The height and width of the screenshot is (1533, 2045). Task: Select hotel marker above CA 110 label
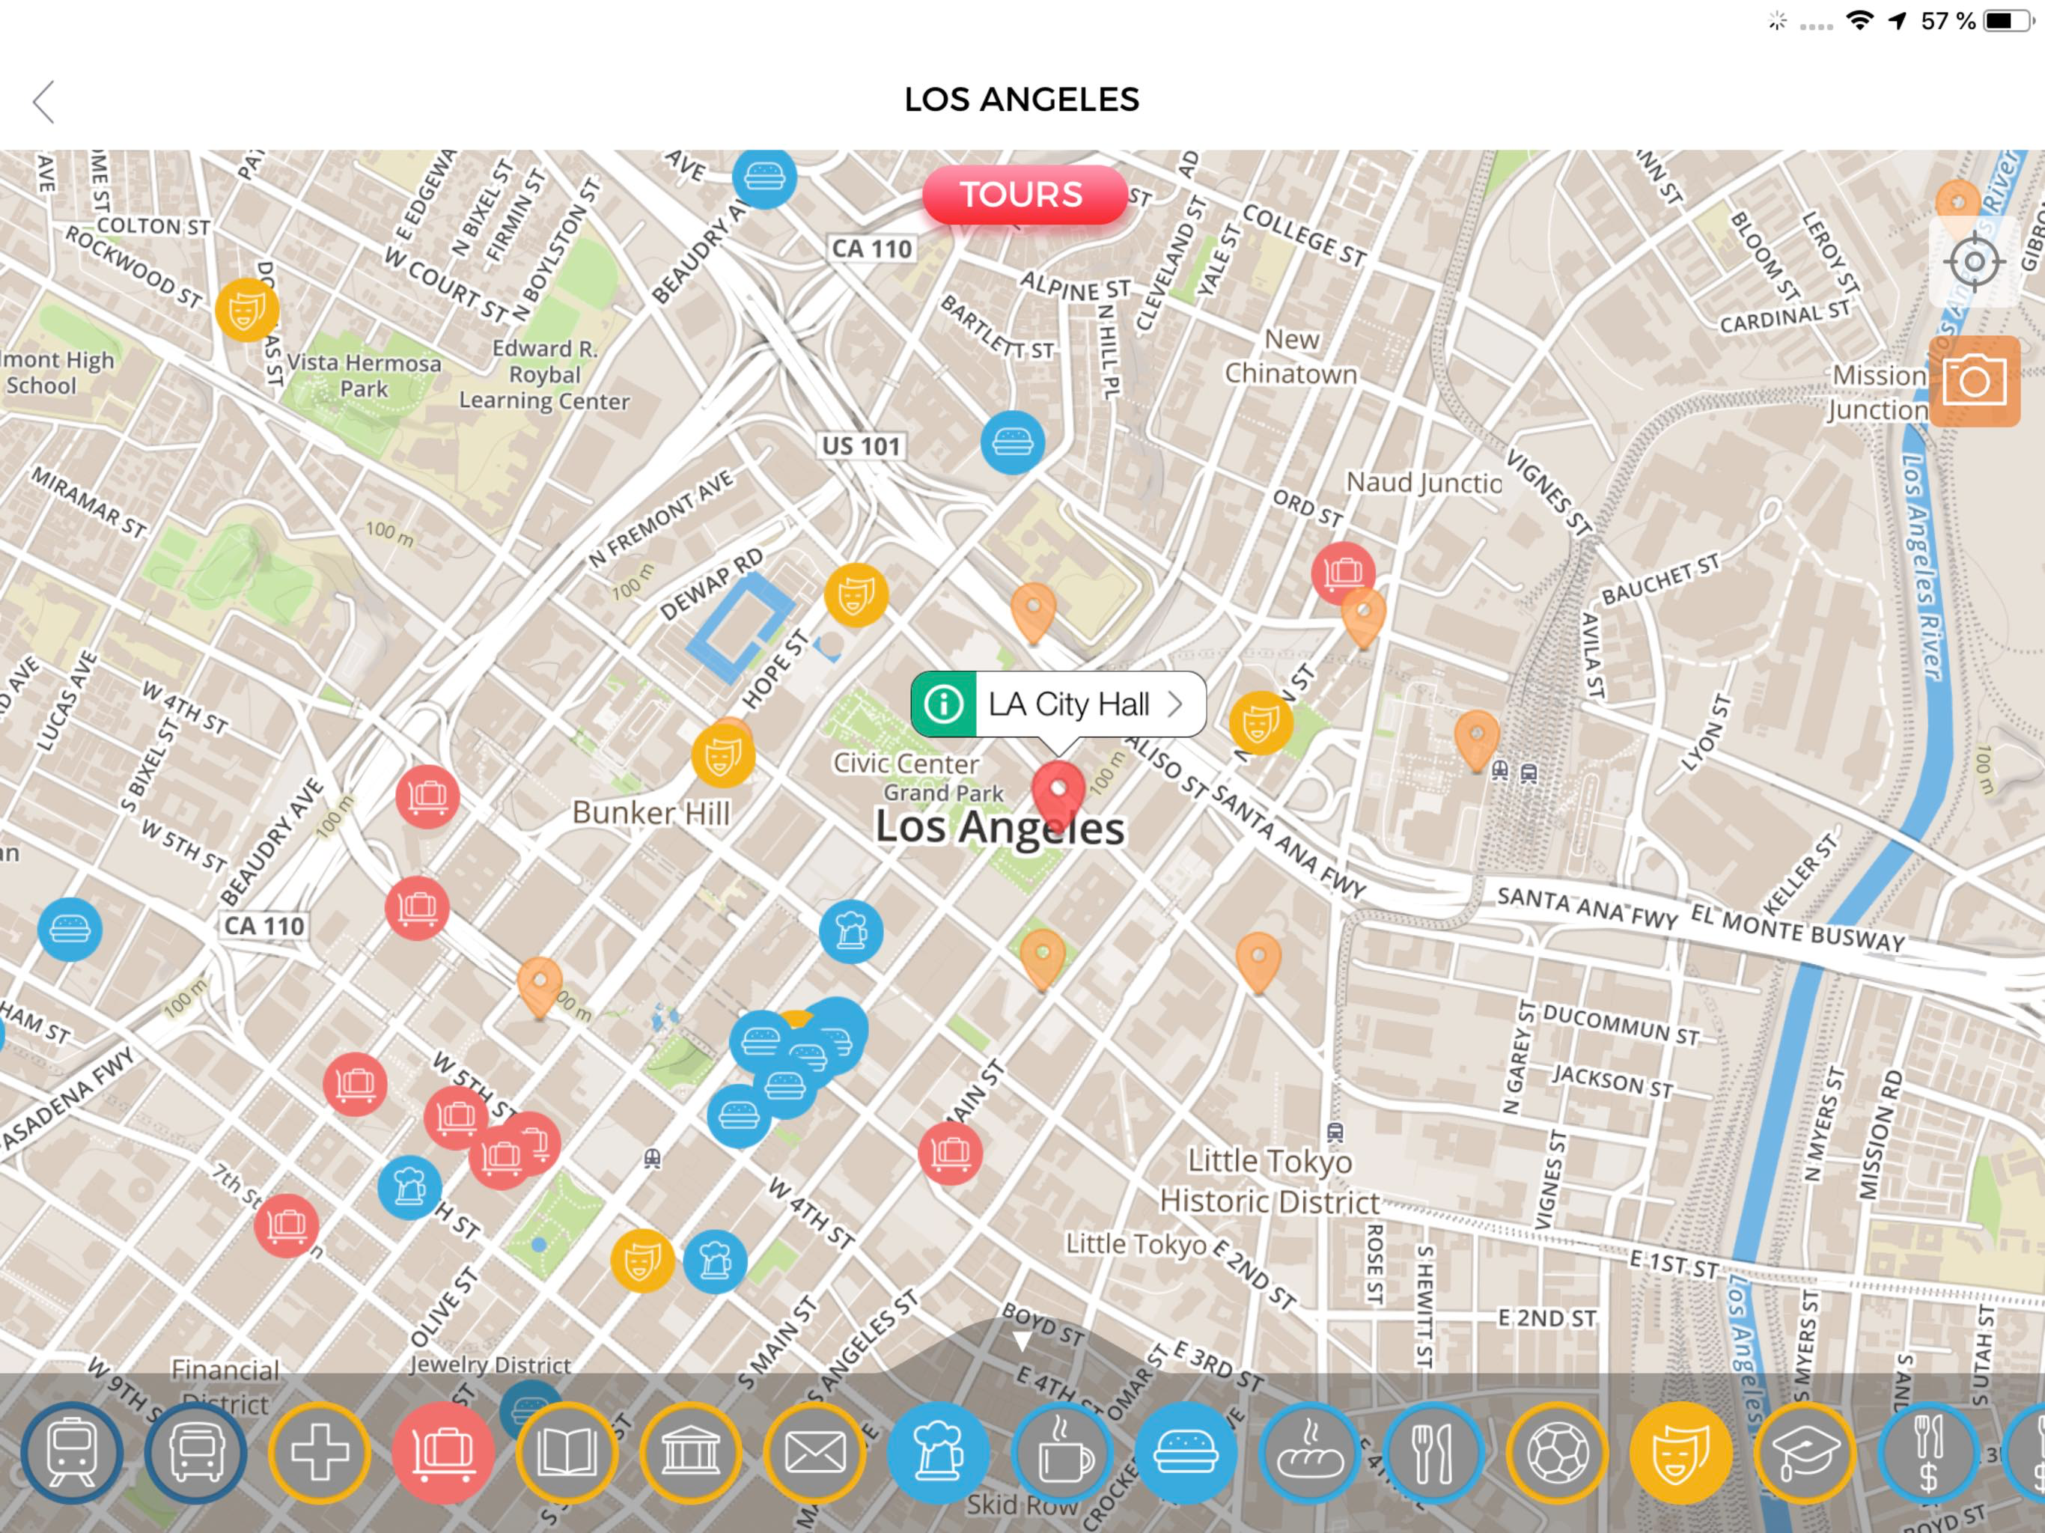pyautogui.click(x=417, y=908)
